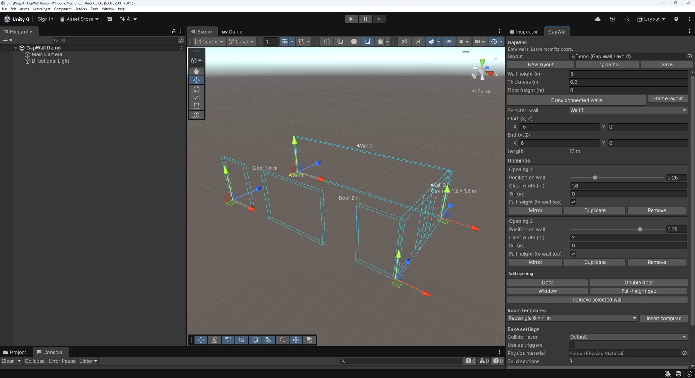Viewport: 695px width, 378px height.
Task: Enable Use as triggers checkbox
Action: (572, 345)
